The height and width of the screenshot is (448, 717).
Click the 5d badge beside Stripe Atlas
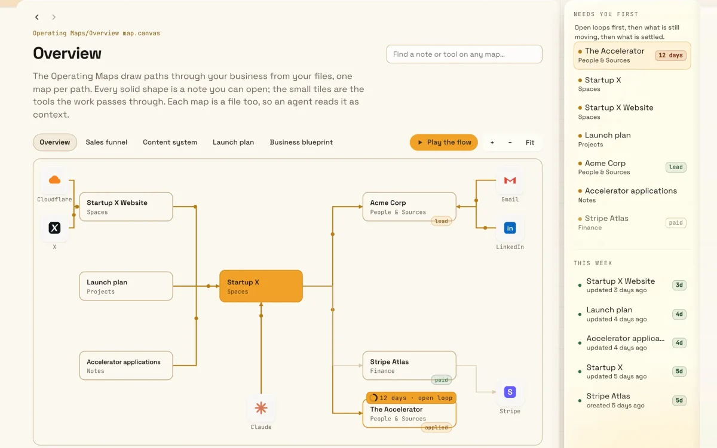(679, 401)
